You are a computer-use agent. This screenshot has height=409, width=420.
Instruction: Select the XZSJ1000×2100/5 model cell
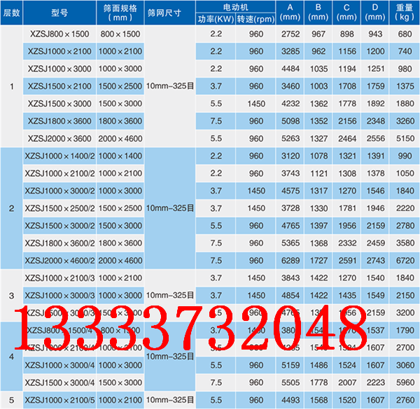coord(59,399)
